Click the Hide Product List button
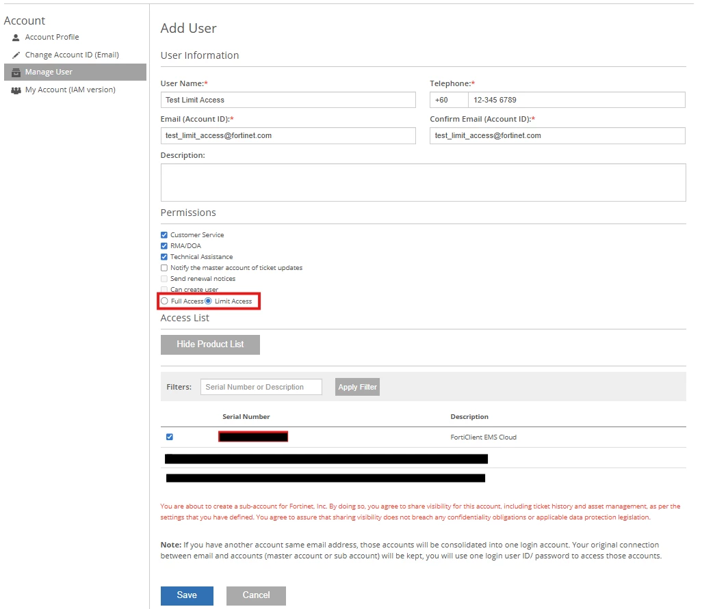Screen dimensions: 702x609 211,344
